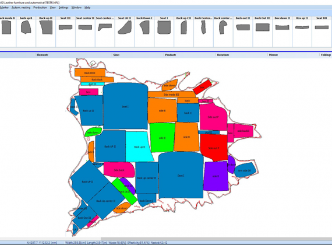The width and height of the screenshot is (332, 245).
Task: Select the pink Side out P piece
Action: (213, 117)
